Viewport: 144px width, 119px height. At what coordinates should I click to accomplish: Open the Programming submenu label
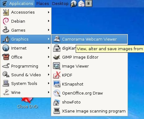[25, 66]
